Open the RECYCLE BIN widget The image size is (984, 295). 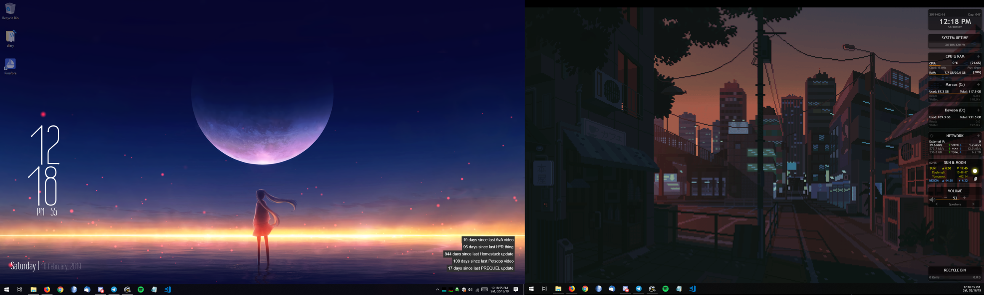955,273
